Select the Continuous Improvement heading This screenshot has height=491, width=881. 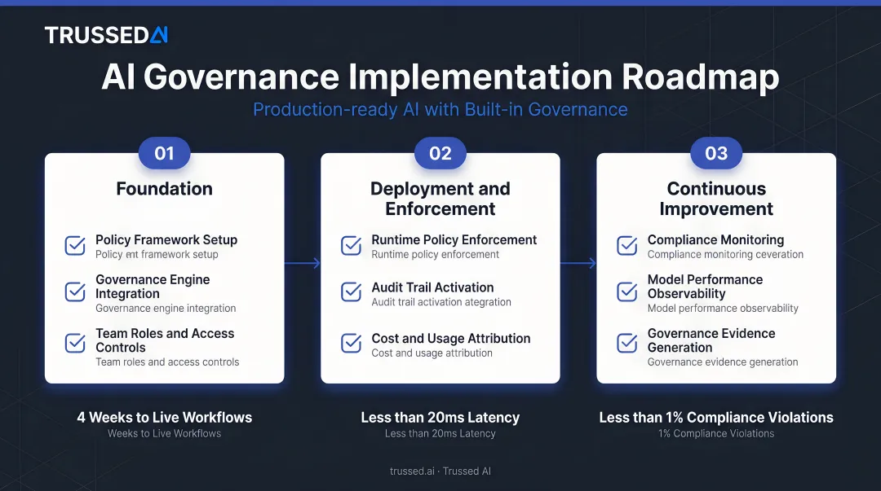pyautogui.click(x=716, y=199)
